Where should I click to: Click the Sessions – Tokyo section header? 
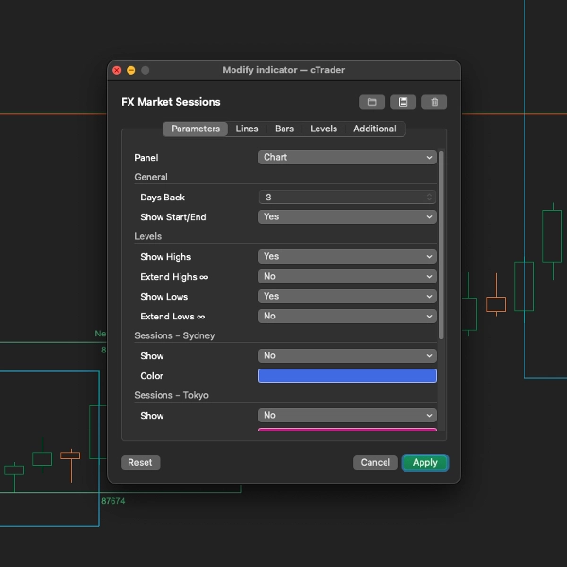(x=171, y=395)
